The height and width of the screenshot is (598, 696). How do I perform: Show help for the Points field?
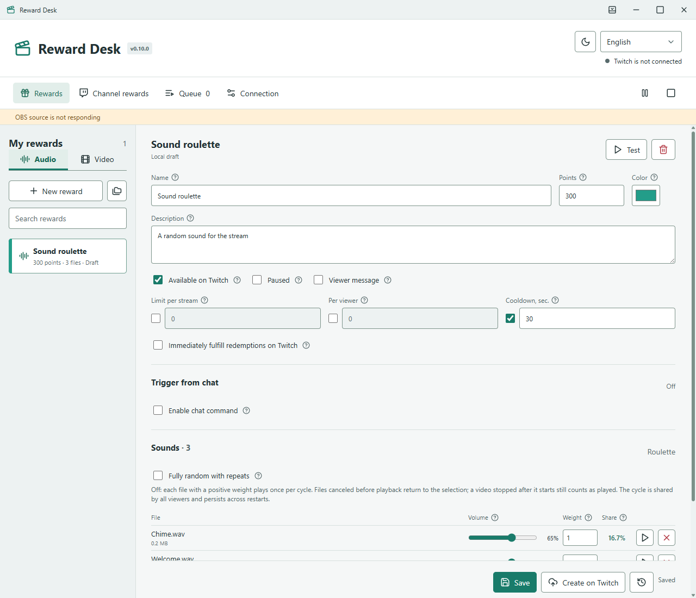pyautogui.click(x=583, y=177)
